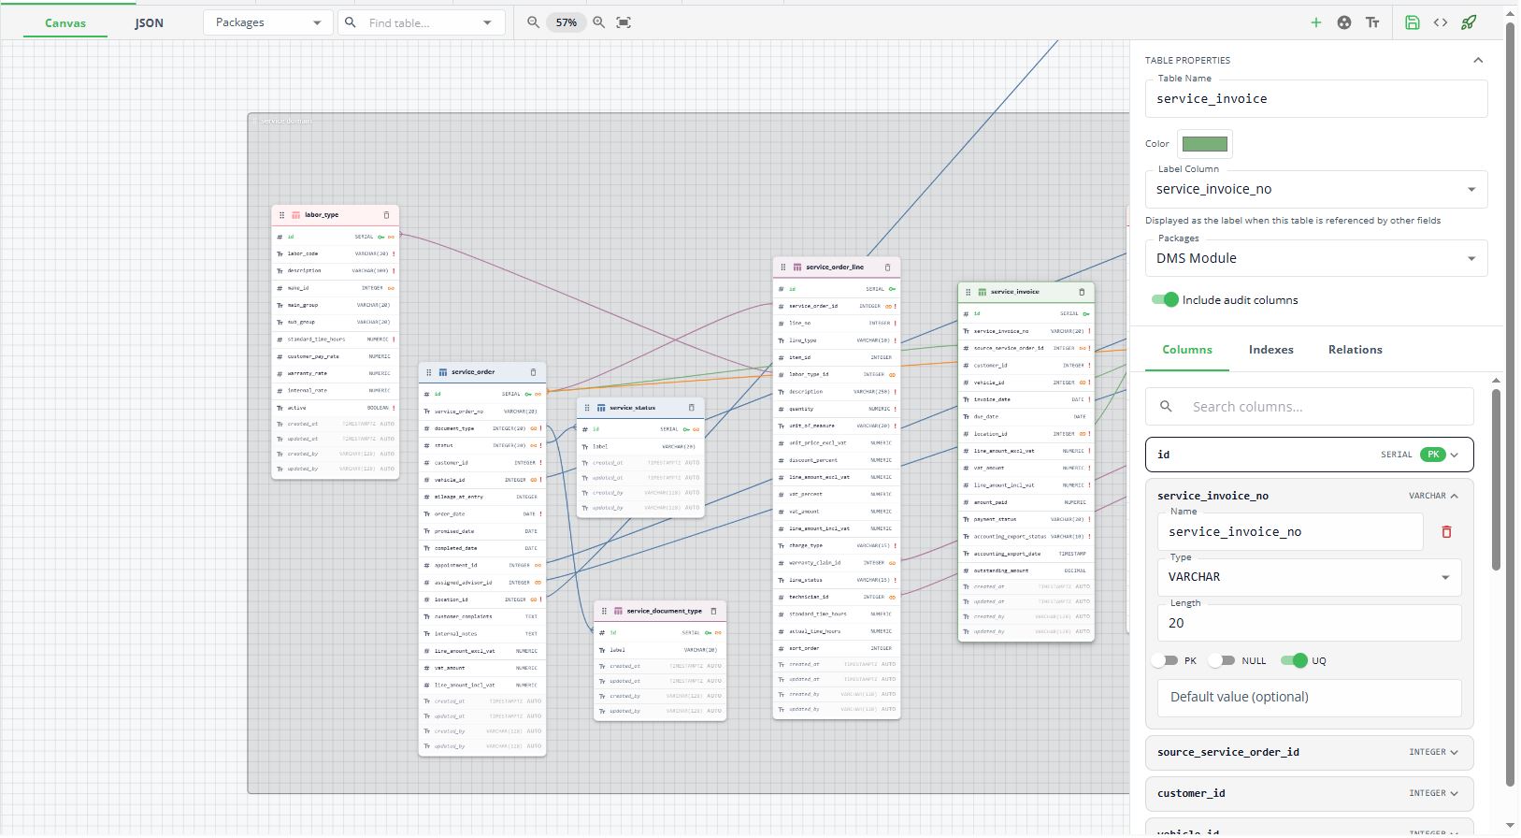Switch to the Canvas tab
Viewport: 1521px width, 838px height.
click(x=65, y=23)
